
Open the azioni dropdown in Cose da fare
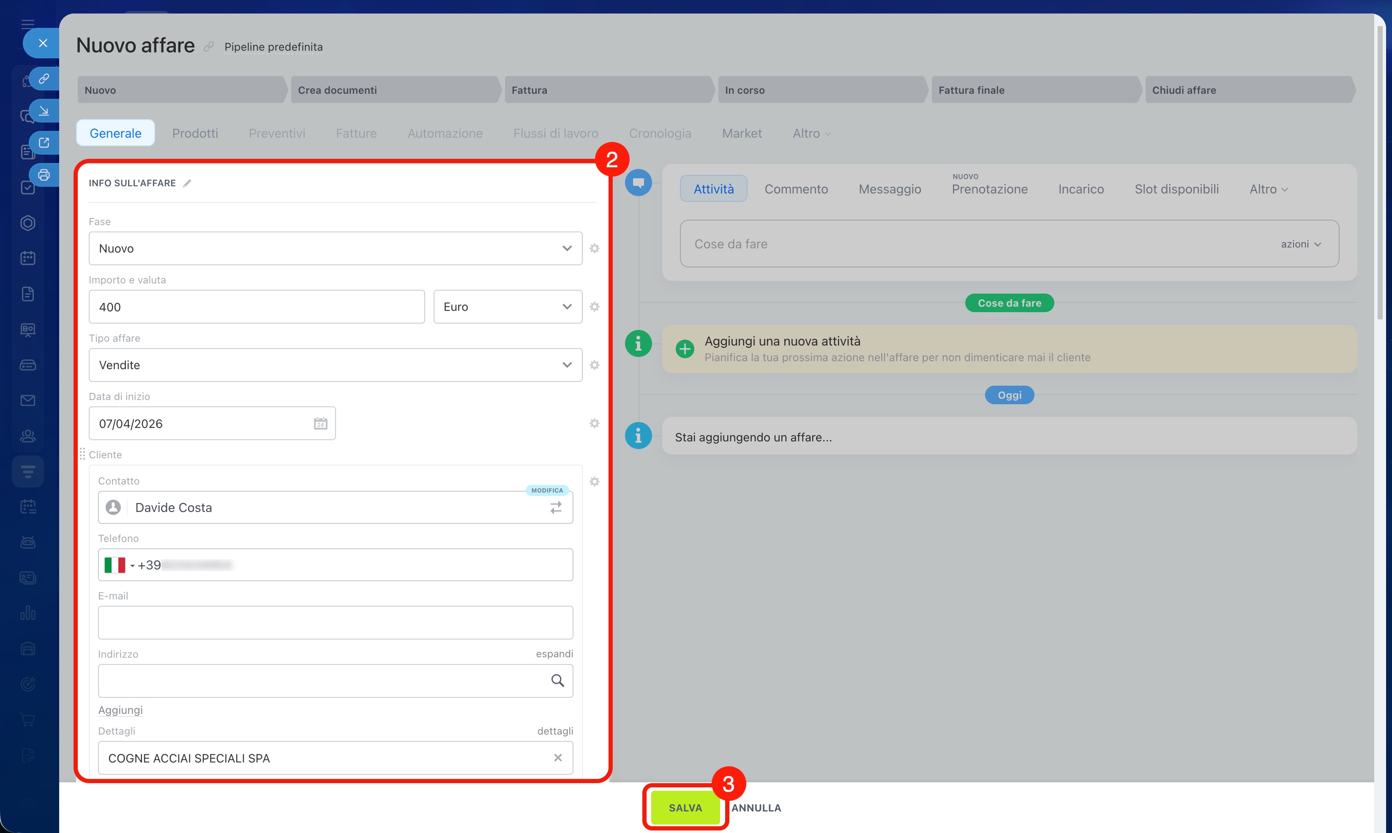pos(1300,244)
